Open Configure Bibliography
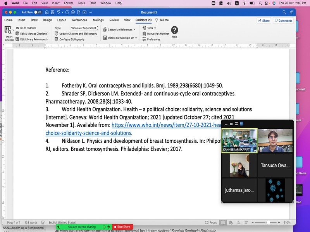The width and height of the screenshot is (310, 232). (x=72, y=39)
